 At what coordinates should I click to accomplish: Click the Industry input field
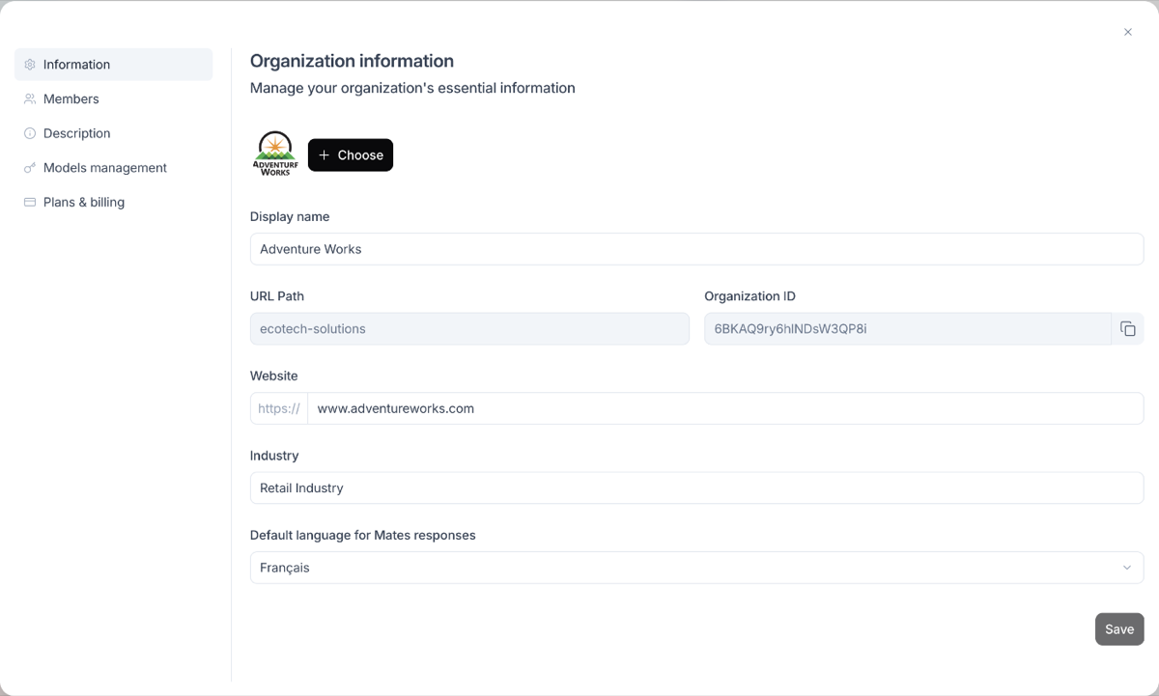point(696,488)
